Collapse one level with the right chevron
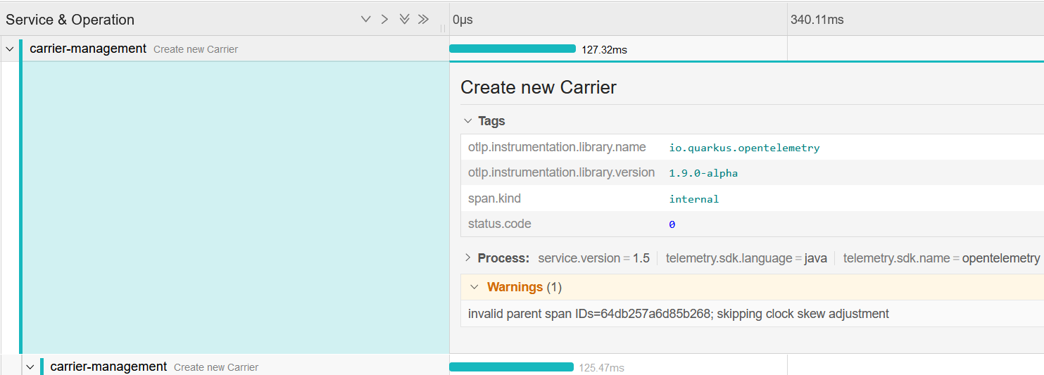This screenshot has width=1044, height=375. (384, 20)
